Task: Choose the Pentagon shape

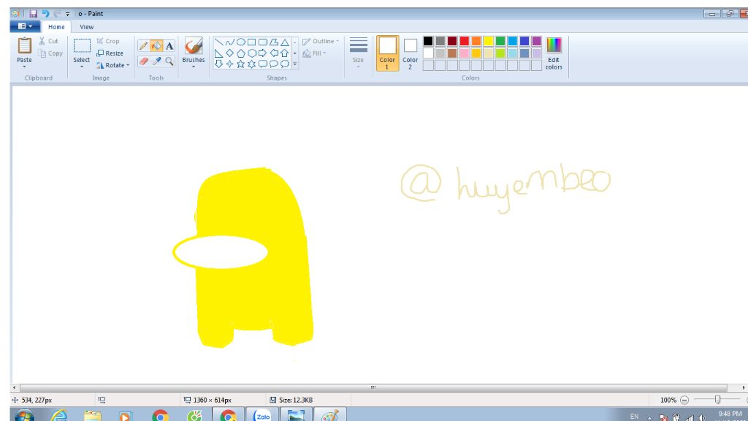Action: (241, 53)
